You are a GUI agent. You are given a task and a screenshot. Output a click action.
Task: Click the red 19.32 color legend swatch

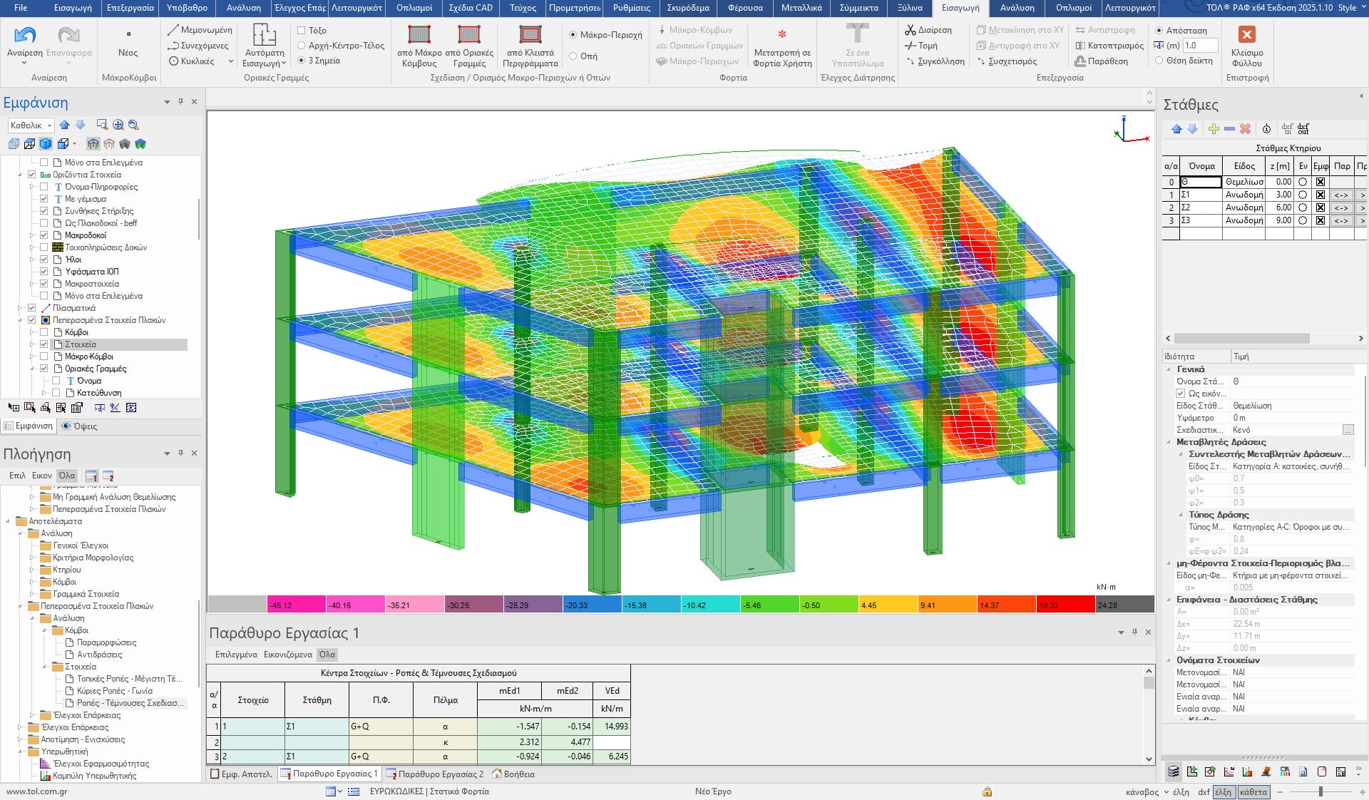(1065, 605)
